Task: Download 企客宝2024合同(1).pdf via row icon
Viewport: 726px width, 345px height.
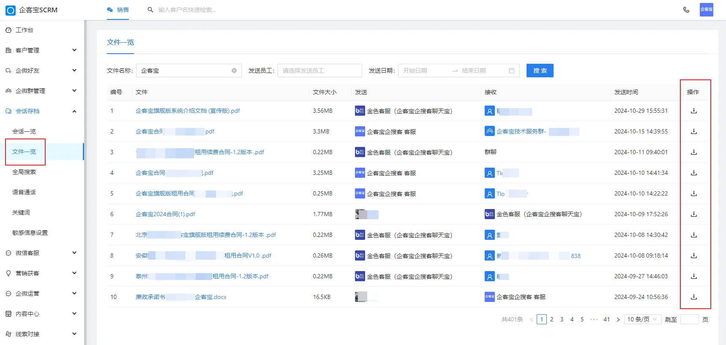Action: click(x=693, y=214)
